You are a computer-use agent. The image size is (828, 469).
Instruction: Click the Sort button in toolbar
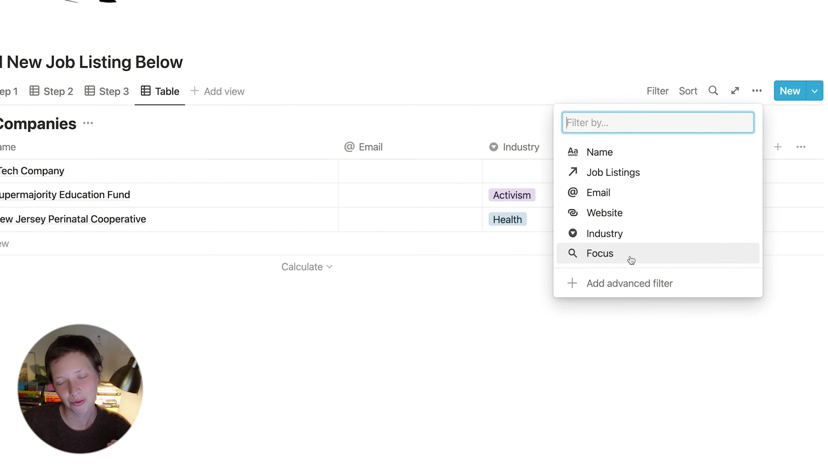coord(688,91)
